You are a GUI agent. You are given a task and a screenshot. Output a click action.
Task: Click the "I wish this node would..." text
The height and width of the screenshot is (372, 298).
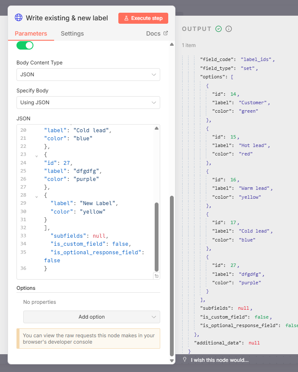click(219, 360)
